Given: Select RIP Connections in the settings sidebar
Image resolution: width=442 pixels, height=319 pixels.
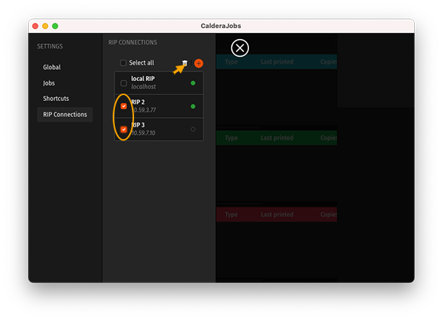Looking at the screenshot, I should coord(65,114).
